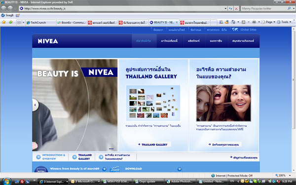Open the SnagIt toolbar button

[x=7, y=15]
